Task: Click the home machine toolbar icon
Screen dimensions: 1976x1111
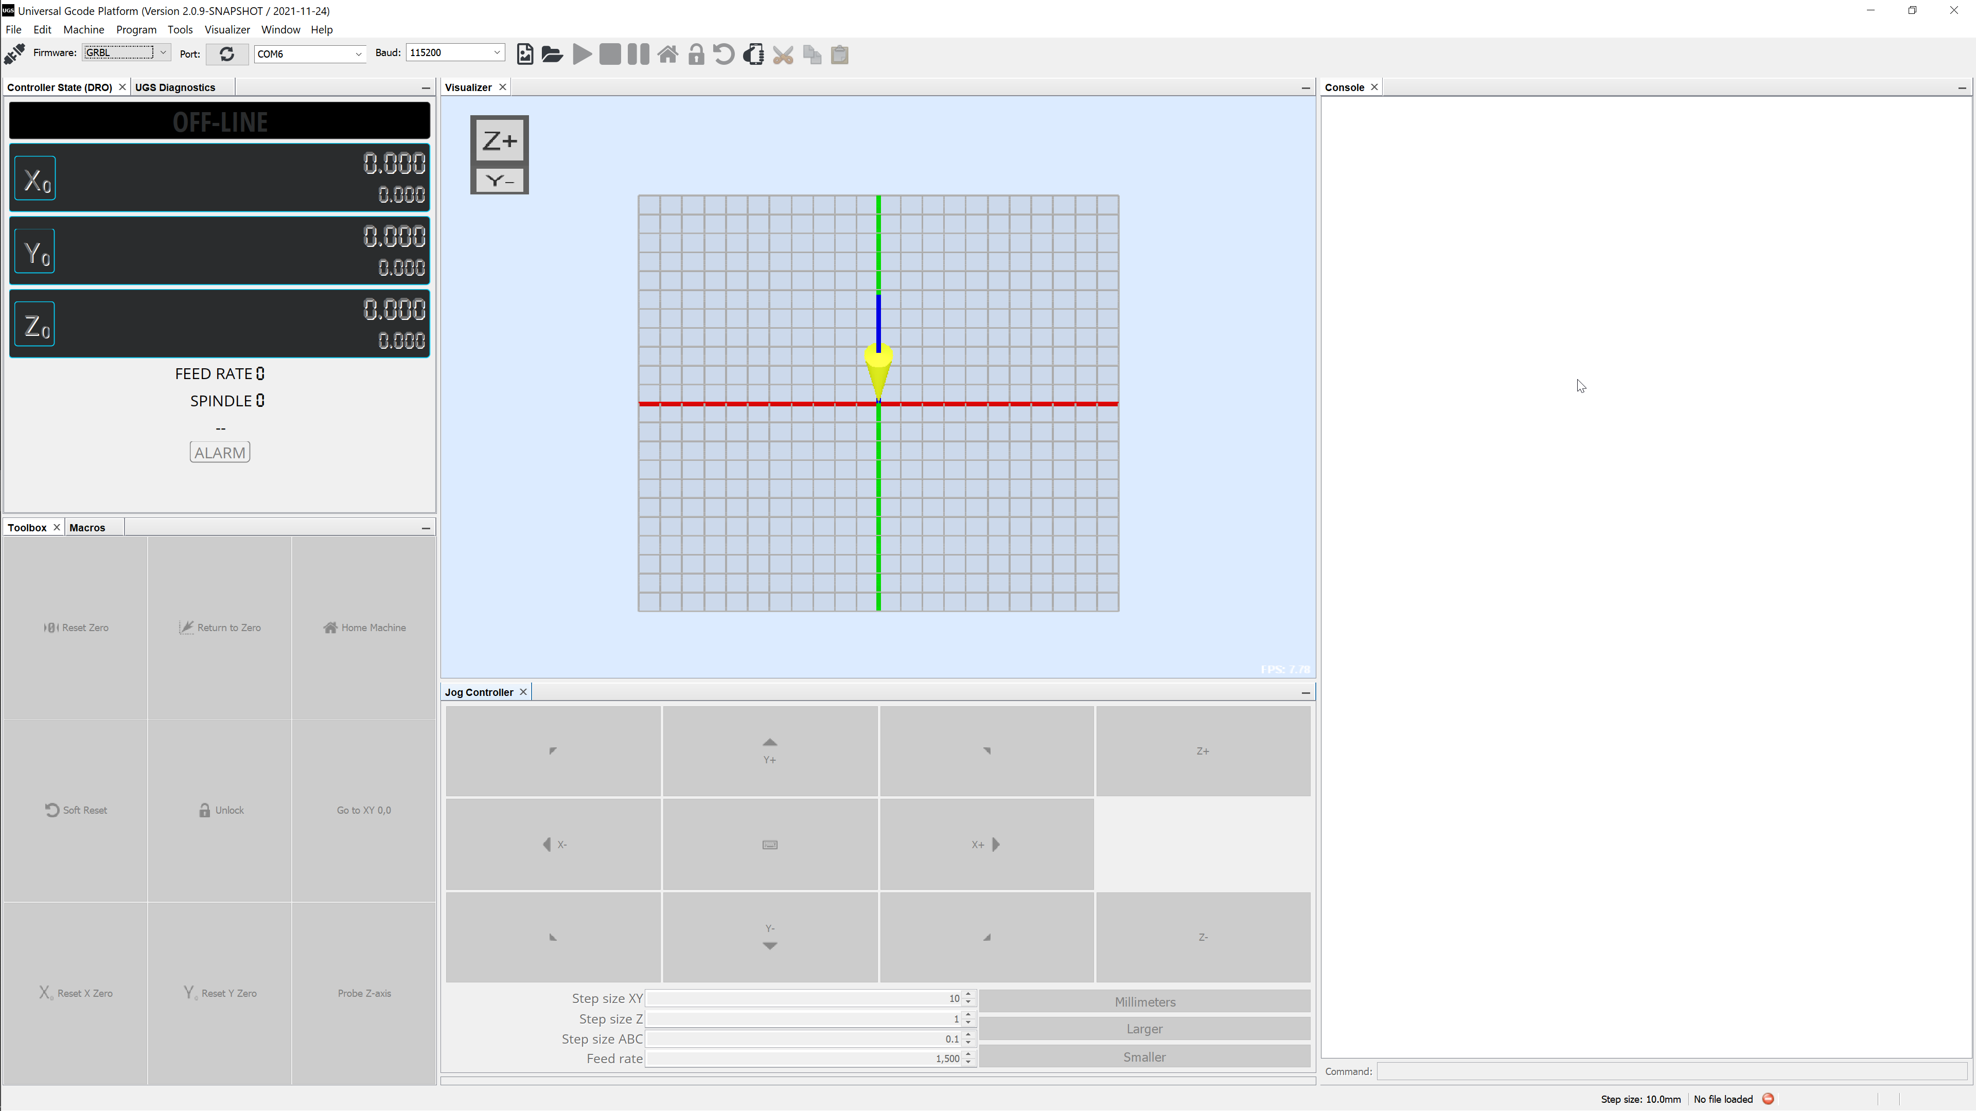Action: coord(667,55)
